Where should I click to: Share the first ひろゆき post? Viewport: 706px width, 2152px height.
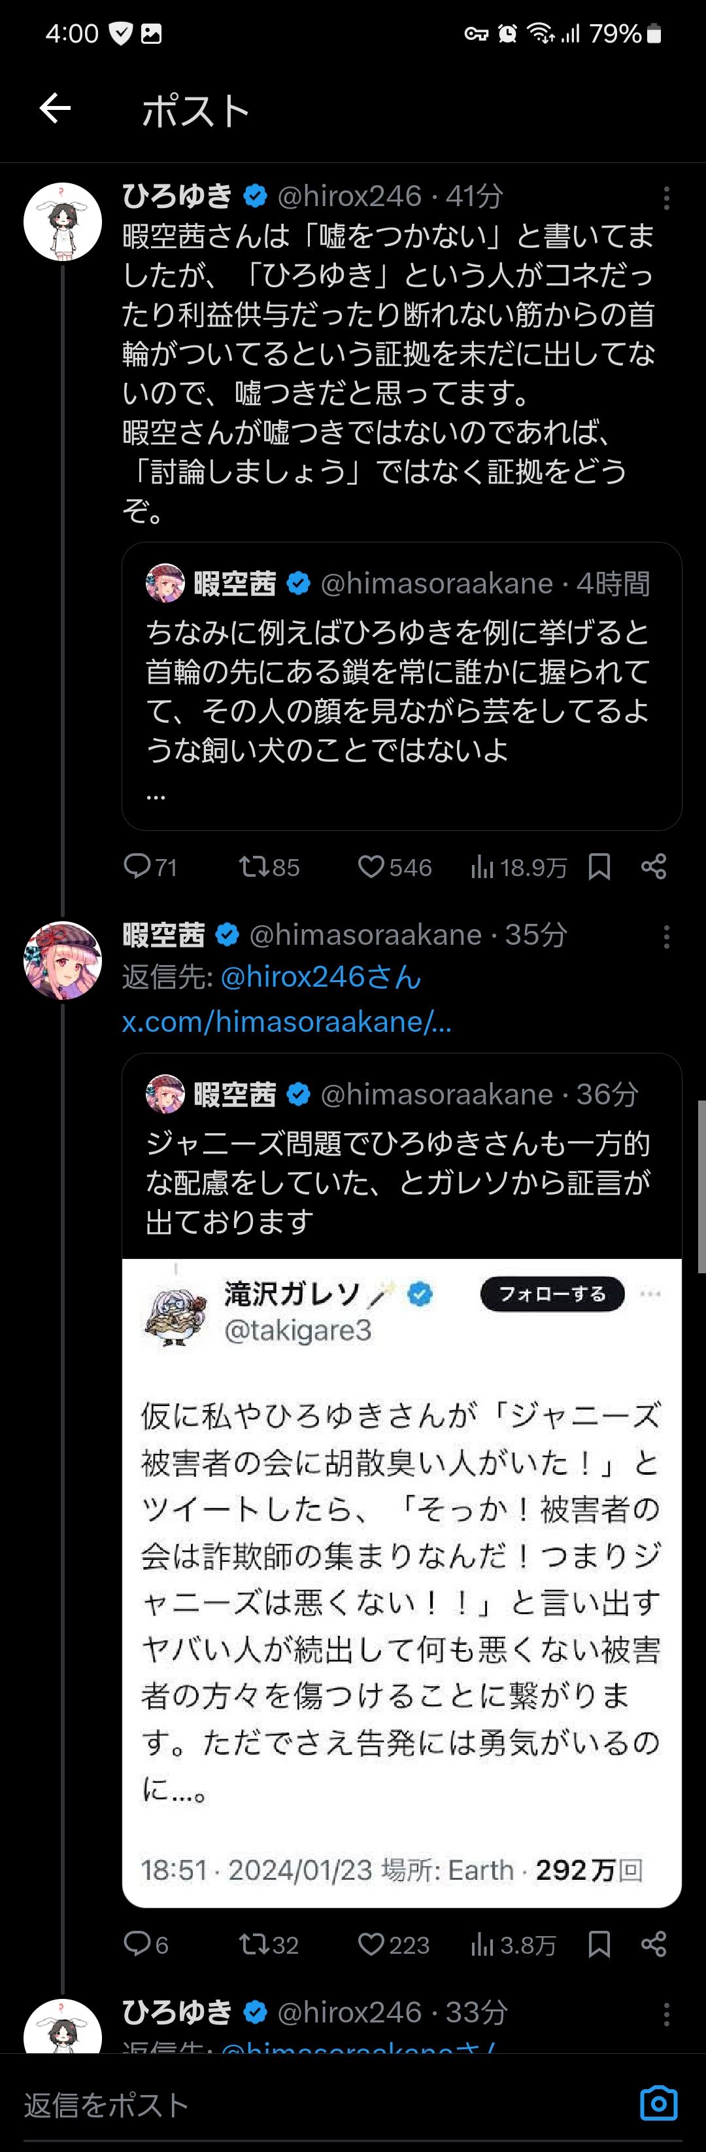click(654, 866)
